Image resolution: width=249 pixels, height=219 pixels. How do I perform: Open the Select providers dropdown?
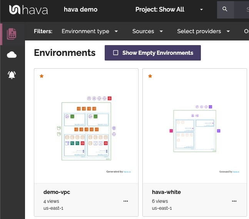pos(203,31)
